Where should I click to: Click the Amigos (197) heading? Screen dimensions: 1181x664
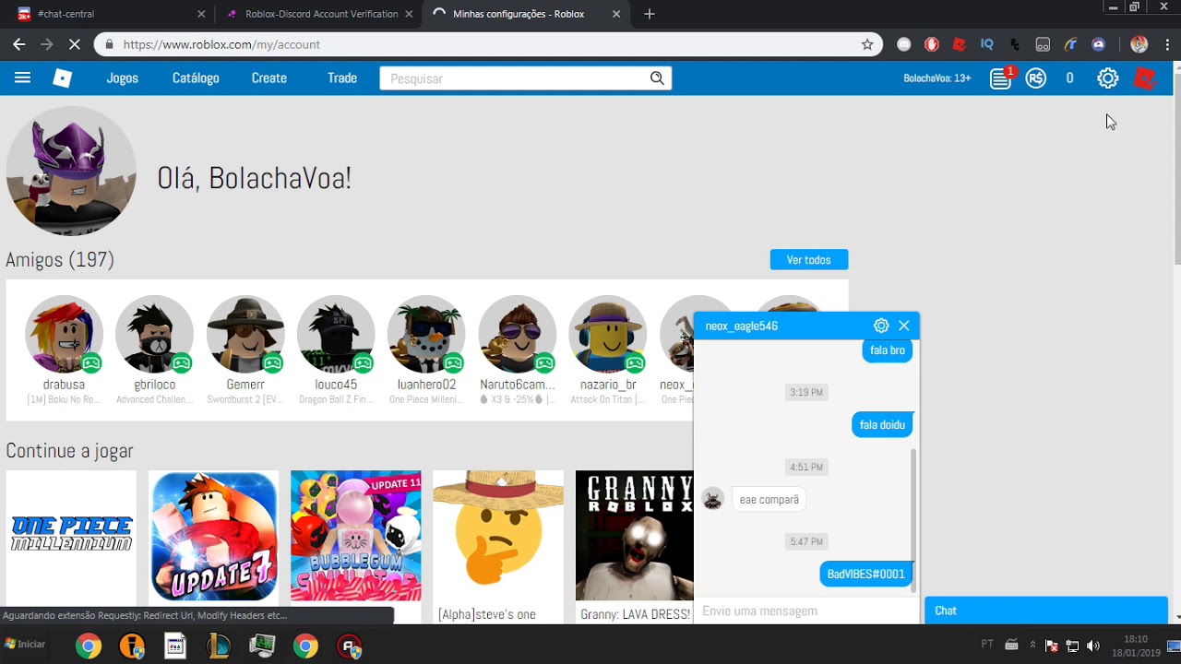click(x=60, y=260)
